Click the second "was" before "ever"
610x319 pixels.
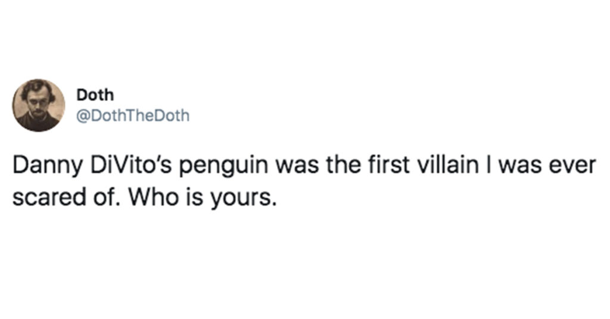(x=519, y=165)
